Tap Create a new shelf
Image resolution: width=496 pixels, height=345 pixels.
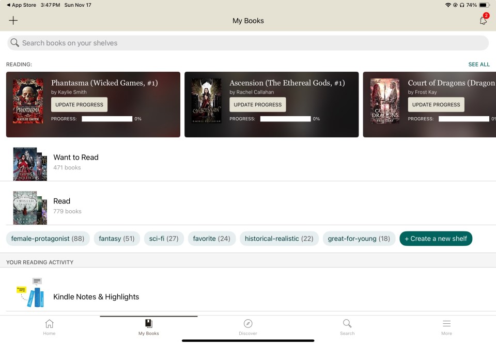coord(436,238)
